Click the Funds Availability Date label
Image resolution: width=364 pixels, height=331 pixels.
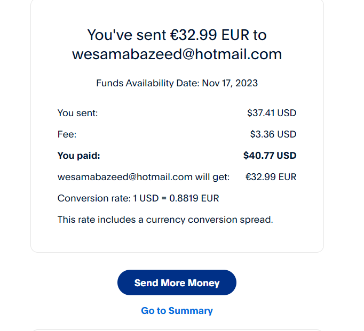[x=147, y=83]
